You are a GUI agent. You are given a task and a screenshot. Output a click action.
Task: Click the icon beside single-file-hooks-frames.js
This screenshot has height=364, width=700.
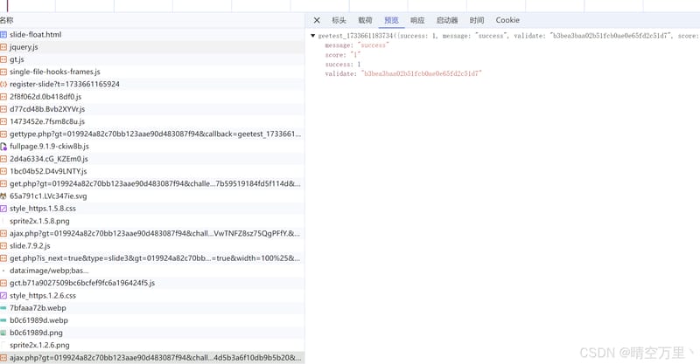pyautogui.click(x=3, y=72)
